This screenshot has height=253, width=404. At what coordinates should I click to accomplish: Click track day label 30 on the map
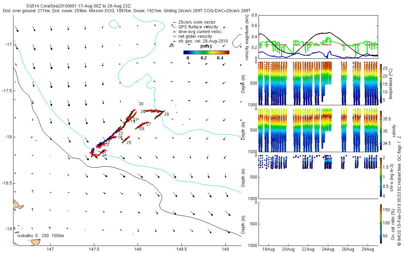tap(141, 104)
